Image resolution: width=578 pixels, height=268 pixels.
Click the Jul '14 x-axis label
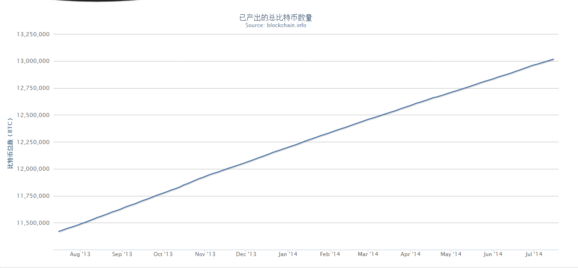[534, 254]
